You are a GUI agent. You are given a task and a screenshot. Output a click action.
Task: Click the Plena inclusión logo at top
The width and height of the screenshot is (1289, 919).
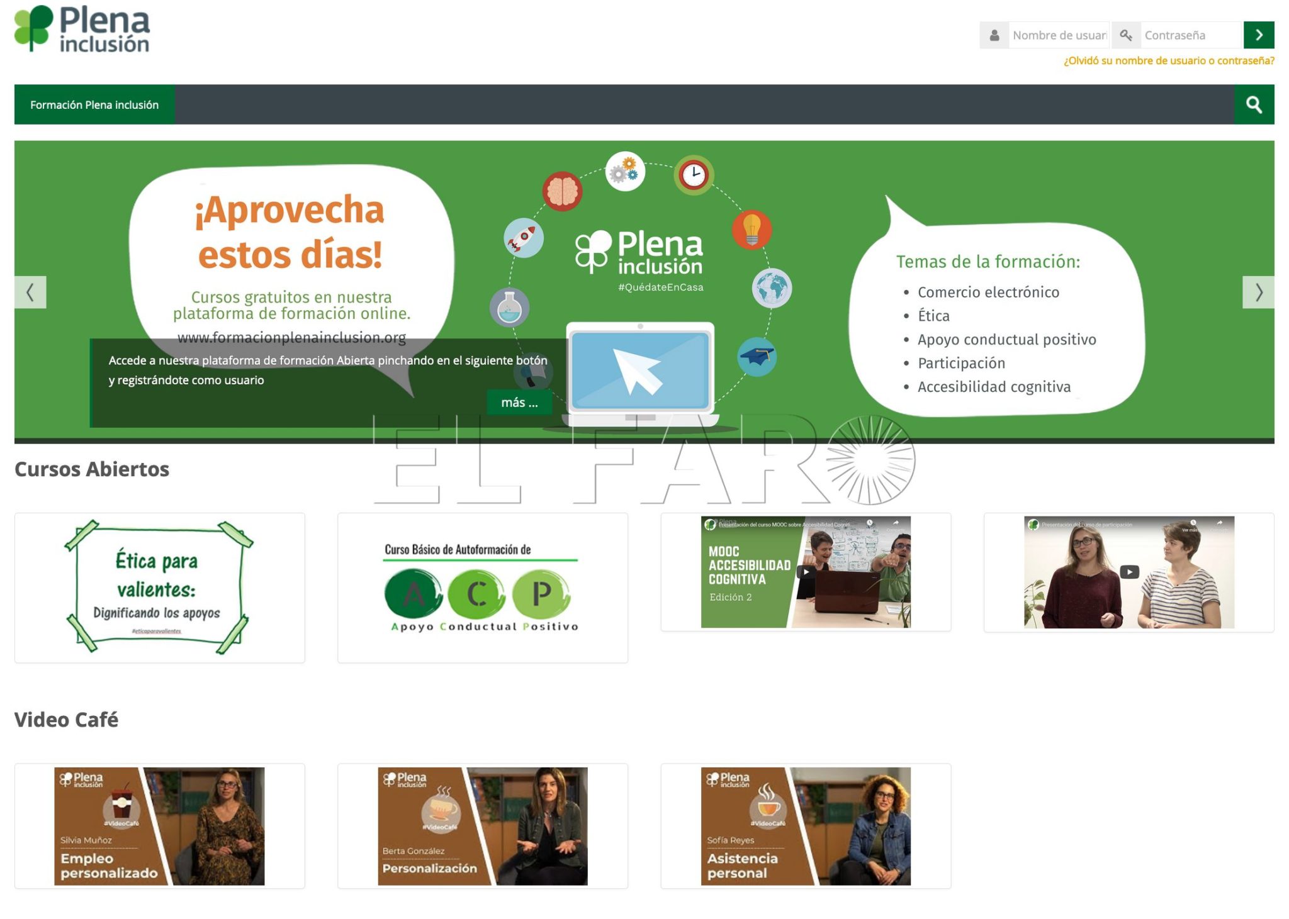82,29
